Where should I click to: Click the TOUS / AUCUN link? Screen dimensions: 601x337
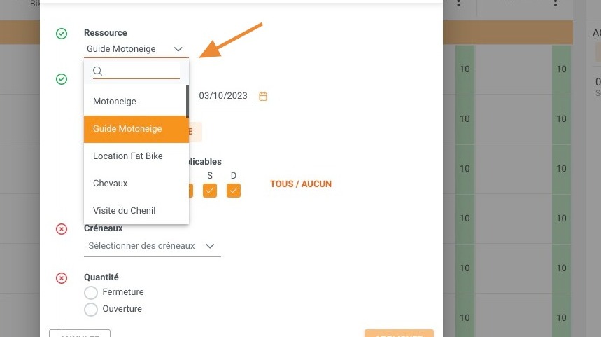[x=301, y=184]
